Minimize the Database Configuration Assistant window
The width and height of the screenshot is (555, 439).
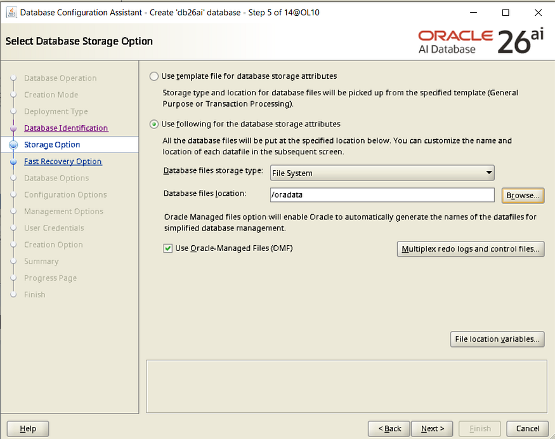pos(473,13)
